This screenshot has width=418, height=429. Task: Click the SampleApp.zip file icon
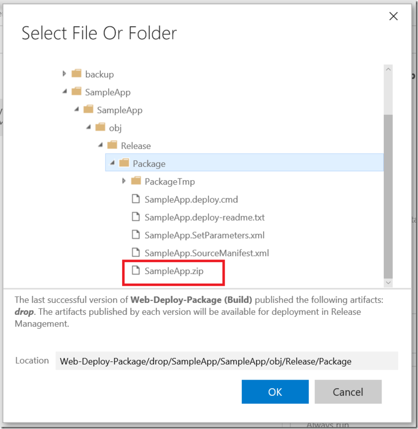pos(136,270)
